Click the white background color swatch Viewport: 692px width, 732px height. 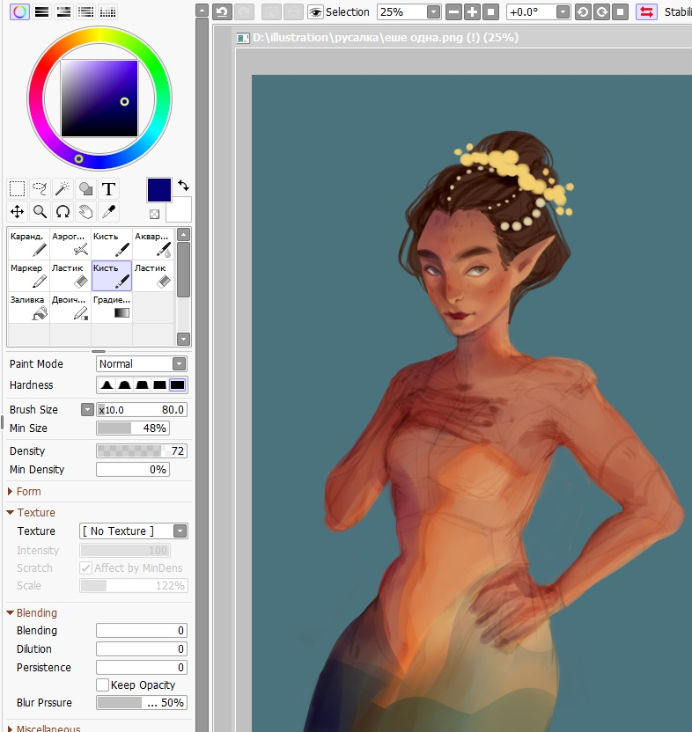[180, 210]
